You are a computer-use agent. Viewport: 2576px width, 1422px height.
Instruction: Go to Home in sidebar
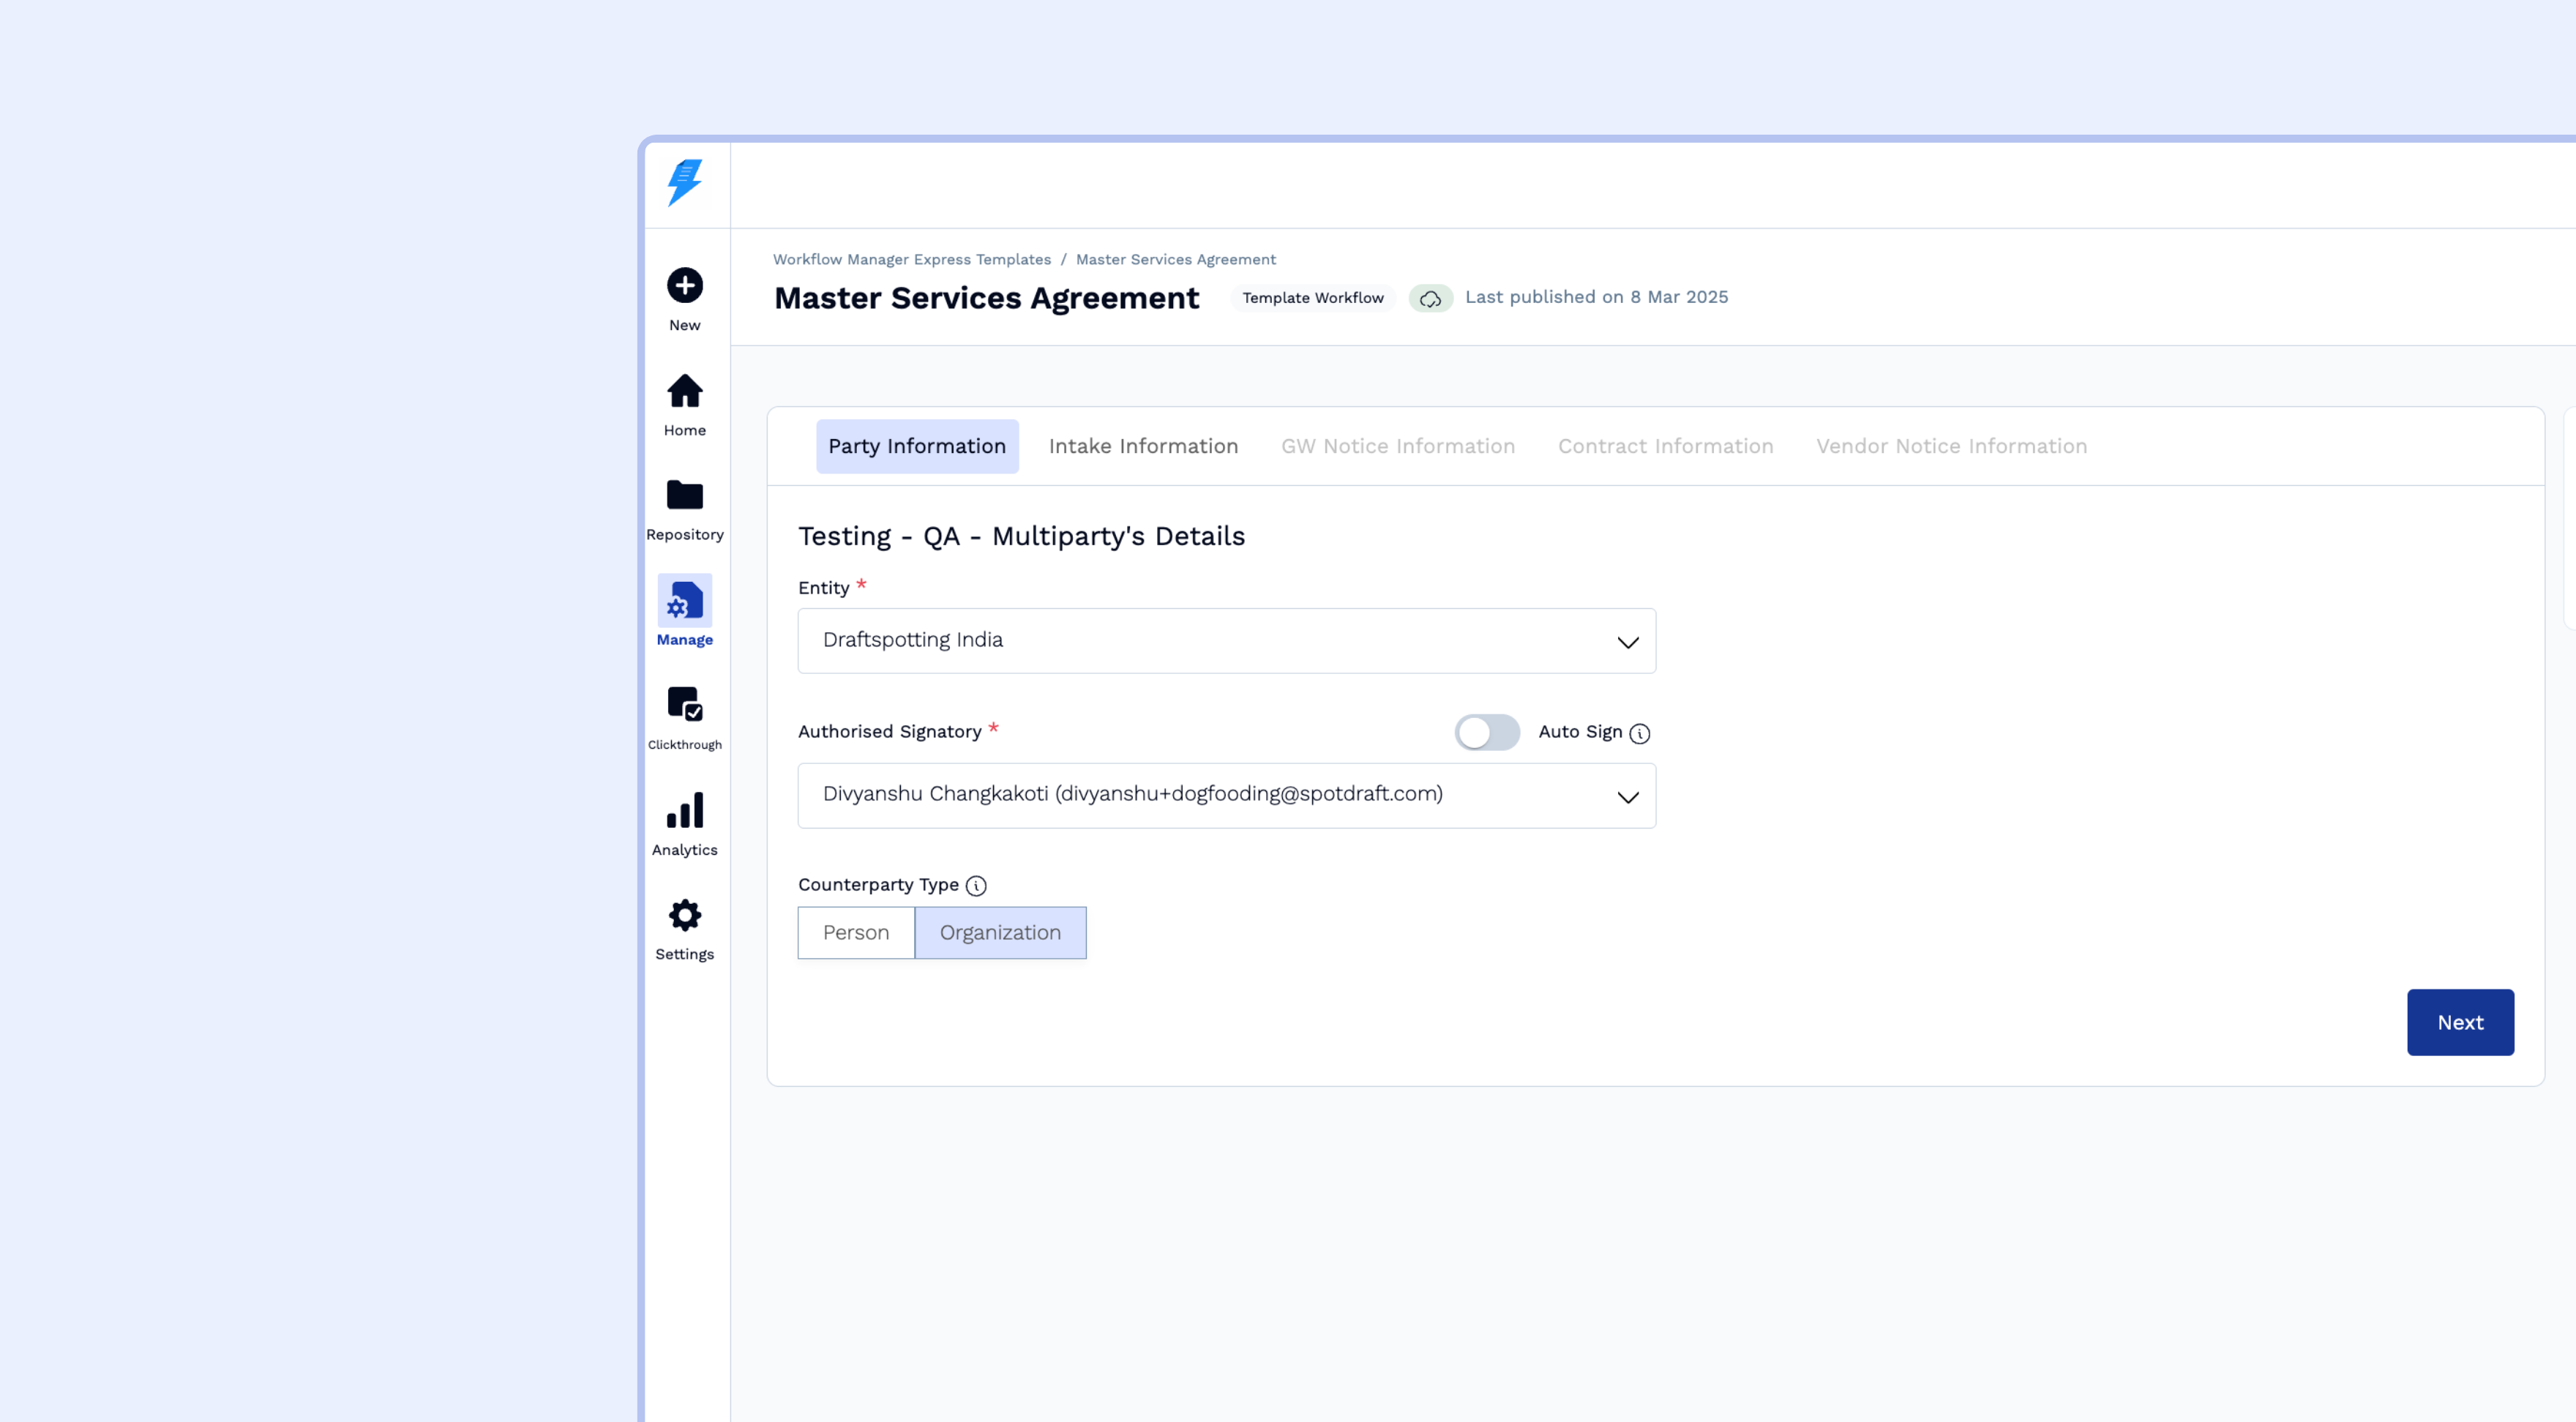(x=685, y=391)
